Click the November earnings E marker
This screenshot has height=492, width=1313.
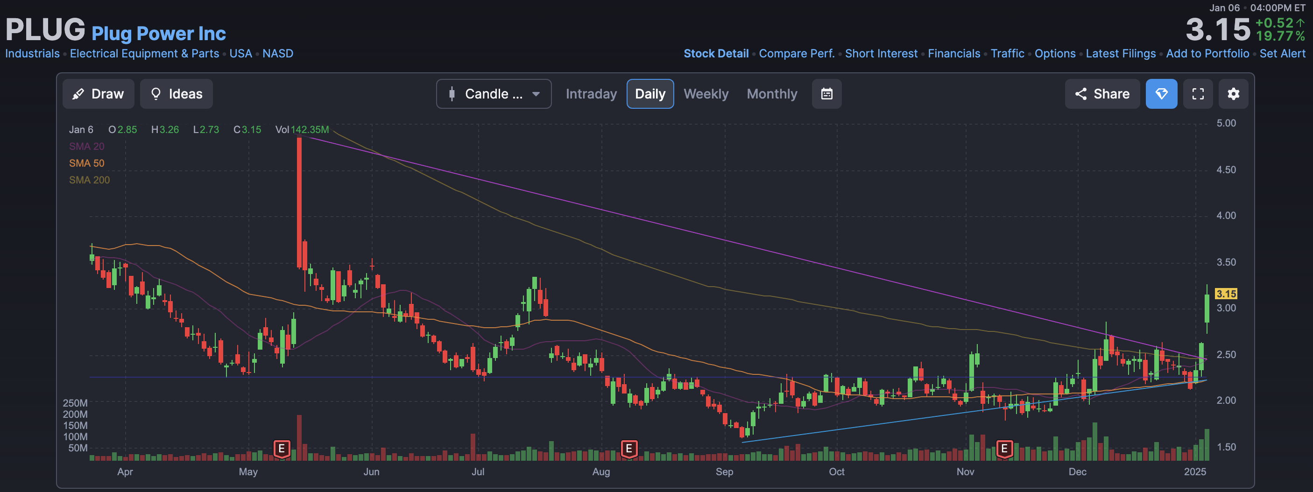(1004, 449)
